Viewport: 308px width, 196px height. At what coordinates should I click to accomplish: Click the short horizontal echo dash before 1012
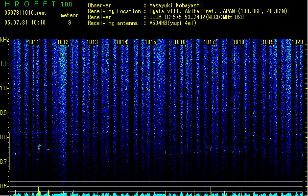click(48, 150)
